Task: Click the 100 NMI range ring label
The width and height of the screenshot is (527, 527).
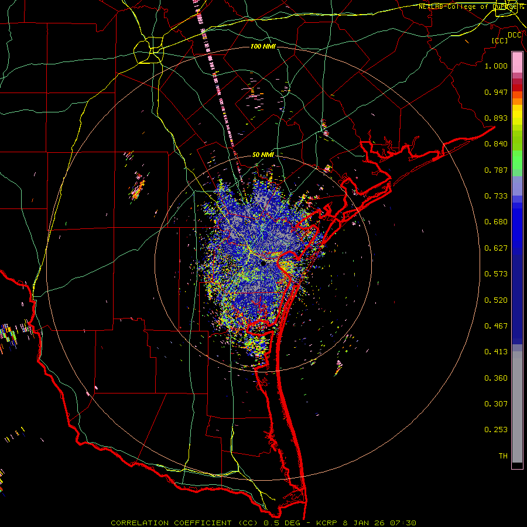Action: (x=263, y=46)
